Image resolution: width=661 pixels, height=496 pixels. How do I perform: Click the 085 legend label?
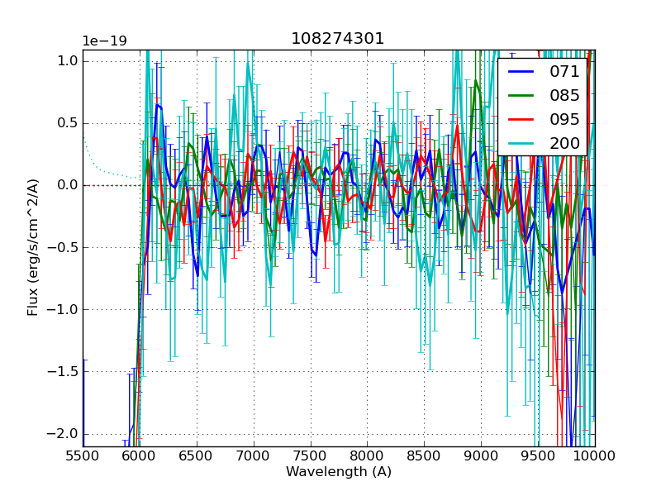click(564, 96)
